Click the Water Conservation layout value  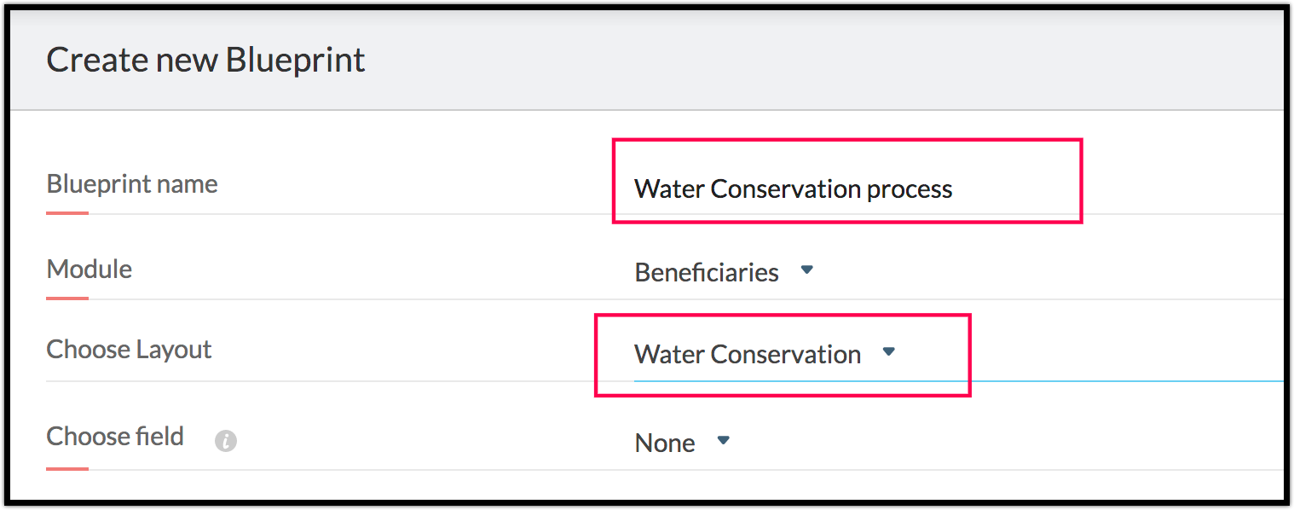[x=748, y=354]
